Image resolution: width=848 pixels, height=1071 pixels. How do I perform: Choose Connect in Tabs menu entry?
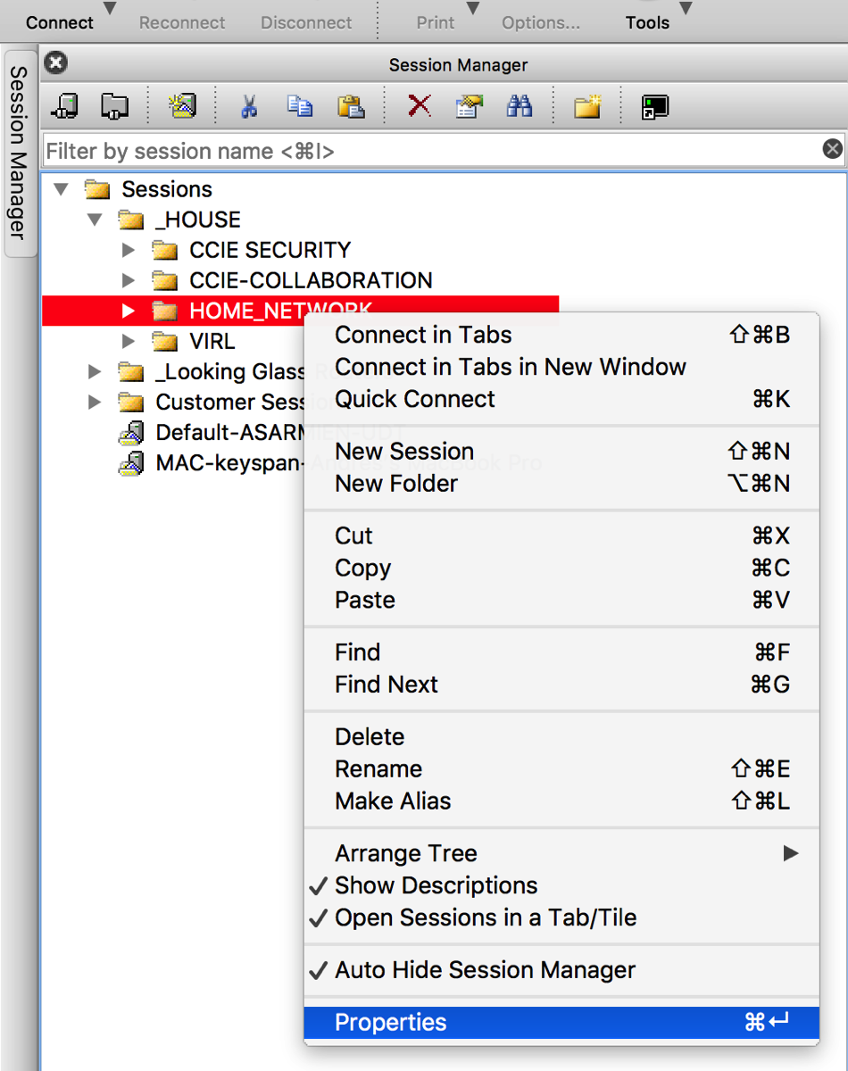423,335
